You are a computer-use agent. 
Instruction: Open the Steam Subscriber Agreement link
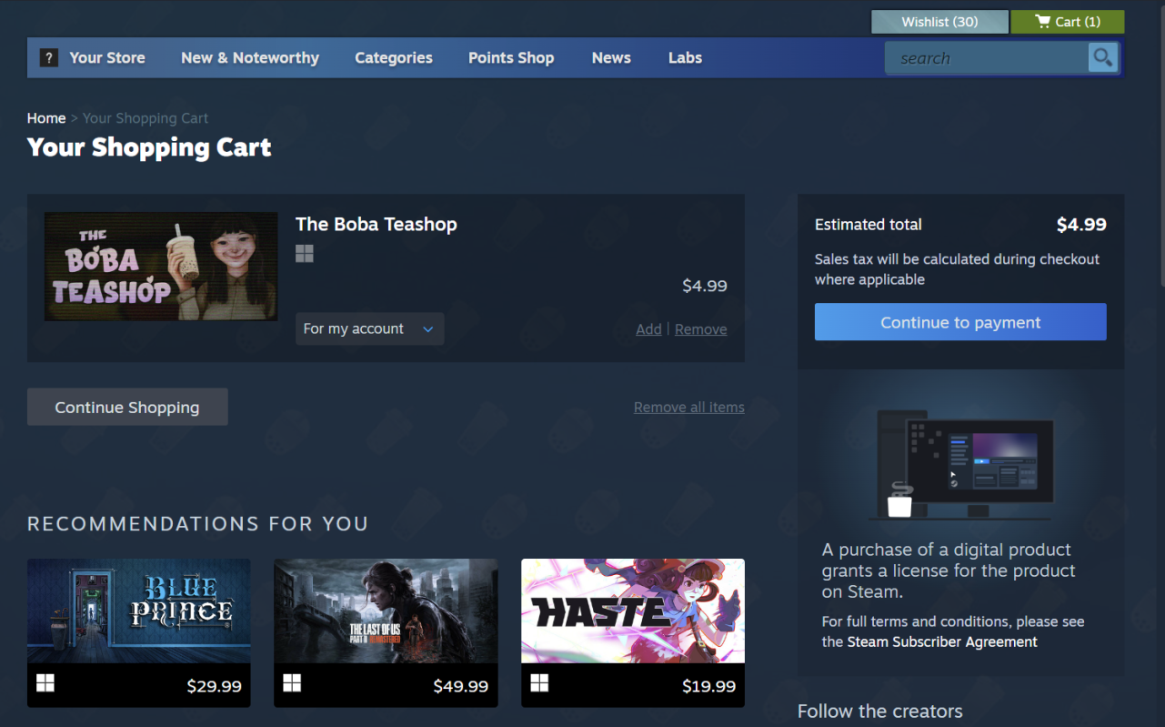click(942, 641)
